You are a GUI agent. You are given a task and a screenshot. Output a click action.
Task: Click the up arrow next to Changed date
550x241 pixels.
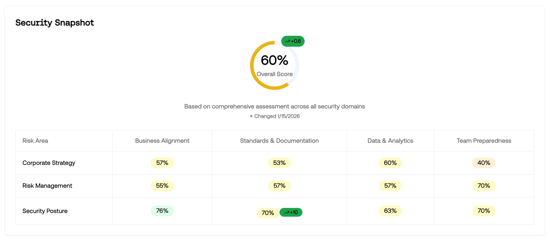(x=251, y=117)
